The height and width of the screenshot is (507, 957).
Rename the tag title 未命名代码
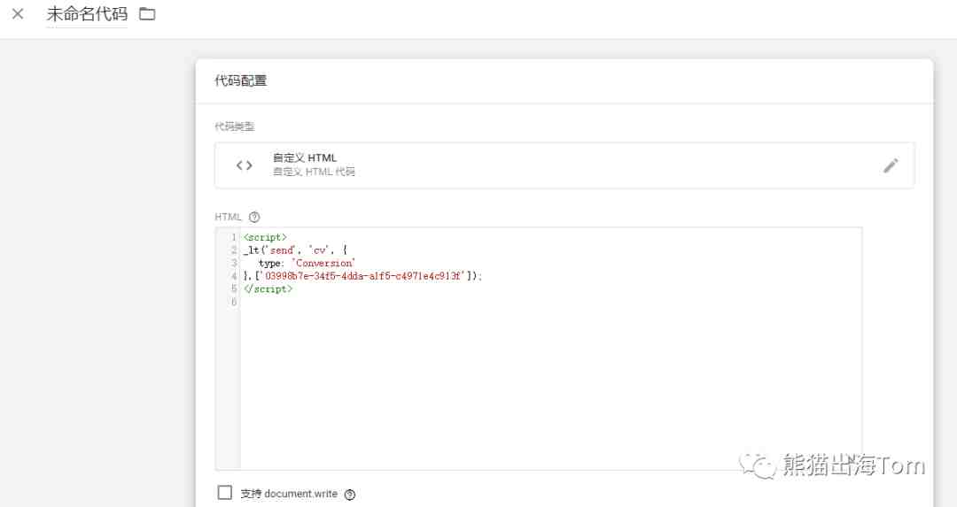click(x=87, y=13)
